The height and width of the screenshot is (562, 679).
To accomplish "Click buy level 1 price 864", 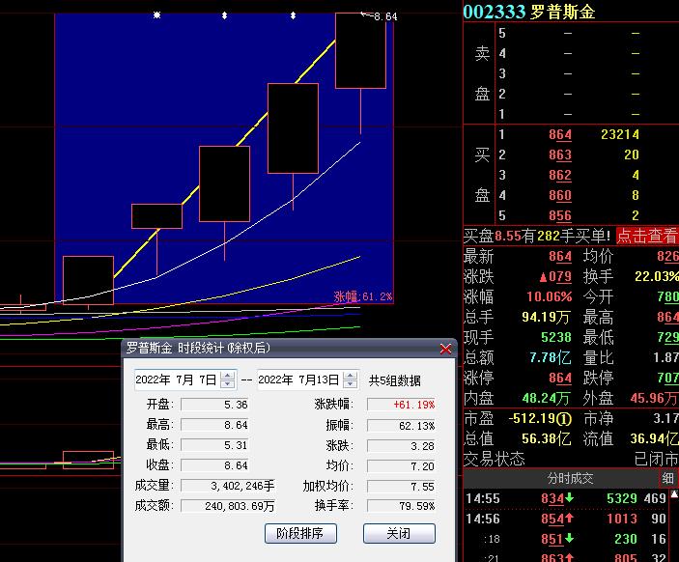I will coord(560,135).
